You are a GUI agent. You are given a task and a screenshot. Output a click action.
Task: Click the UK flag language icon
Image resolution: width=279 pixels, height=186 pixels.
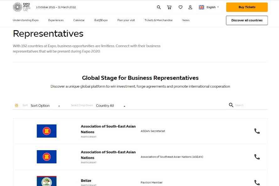click(201, 7)
